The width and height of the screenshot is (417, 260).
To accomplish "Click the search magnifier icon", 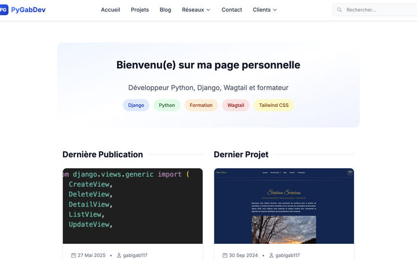I will [x=339, y=10].
